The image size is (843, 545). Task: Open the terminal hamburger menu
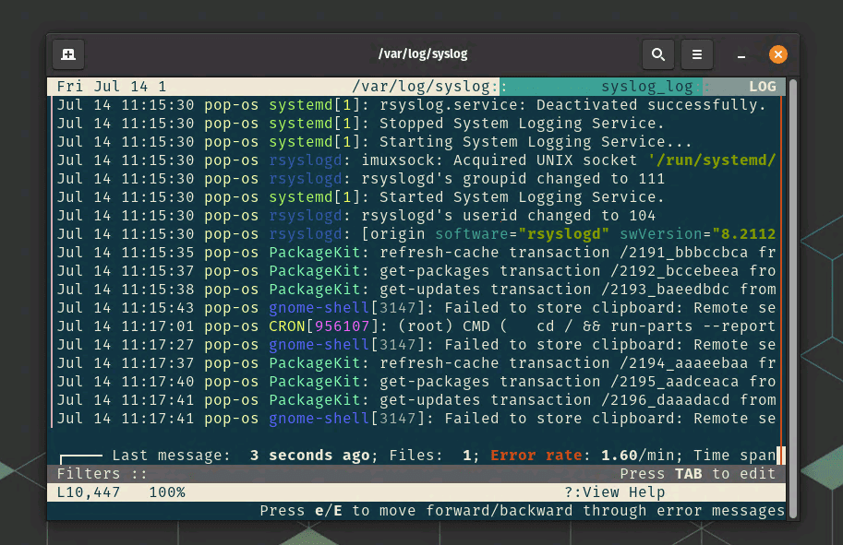tap(697, 54)
